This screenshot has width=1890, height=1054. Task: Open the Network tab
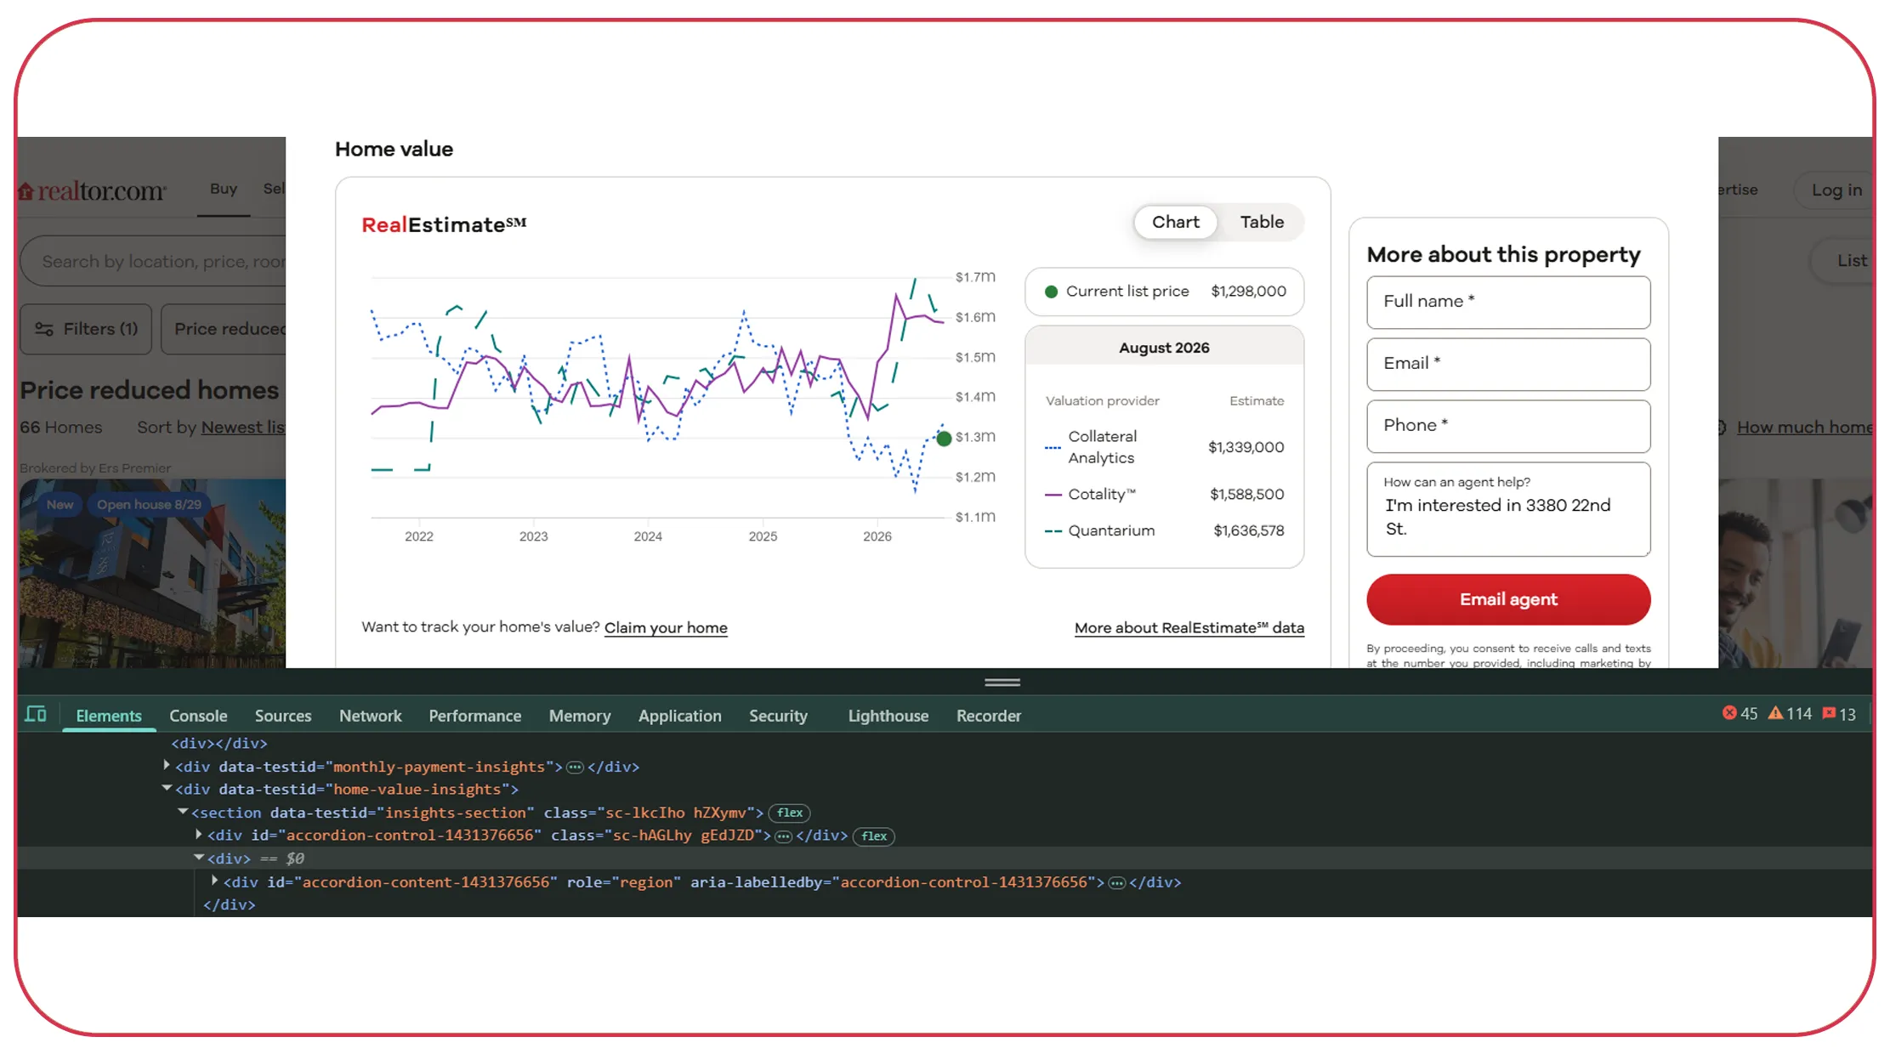tap(371, 716)
